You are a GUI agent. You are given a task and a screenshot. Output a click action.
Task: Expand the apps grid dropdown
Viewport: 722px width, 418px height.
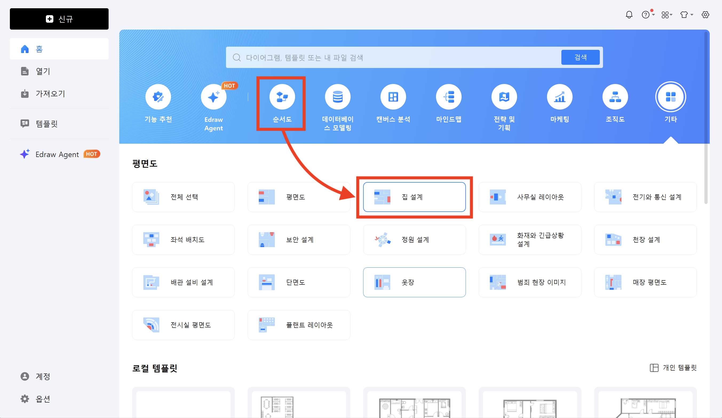pyautogui.click(x=667, y=15)
